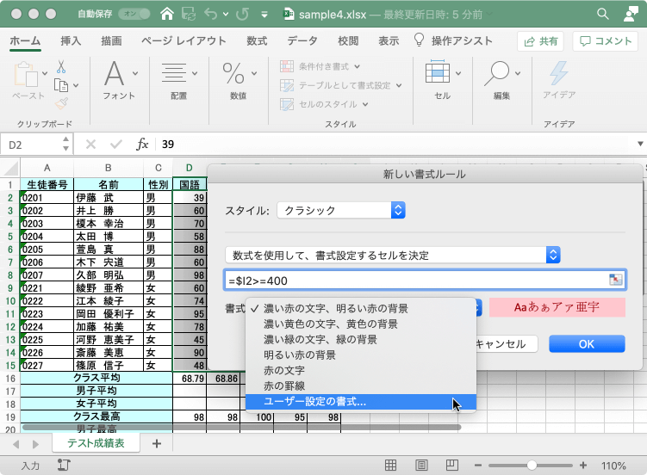Switch to the View (表示) tab
647x475 pixels.
[x=389, y=40]
